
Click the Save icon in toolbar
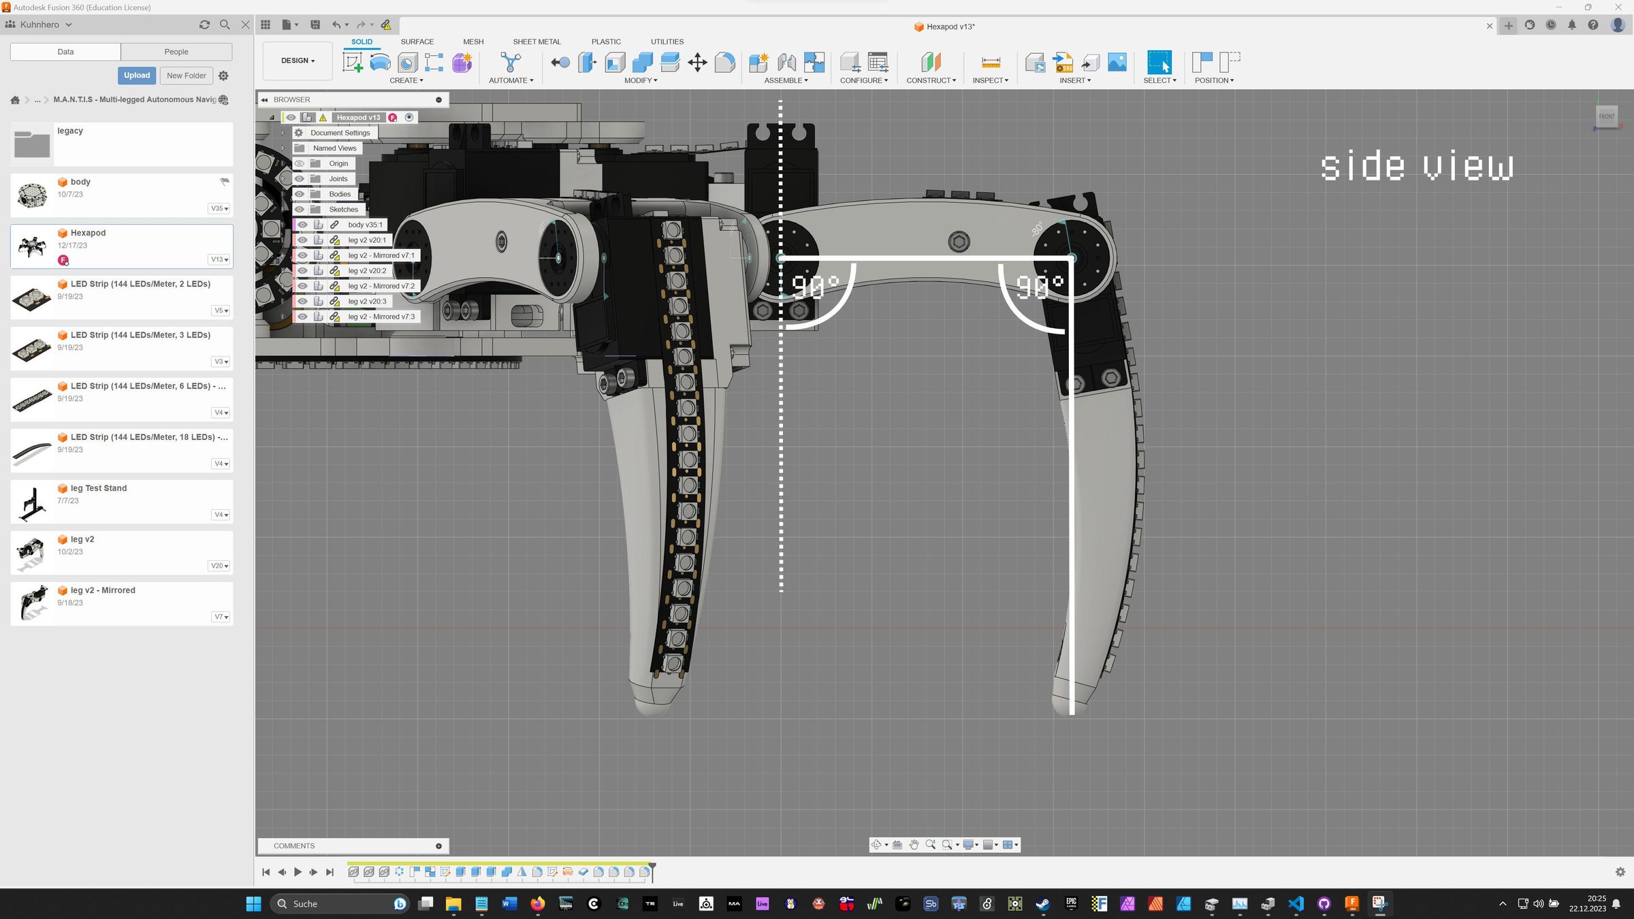coord(315,25)
